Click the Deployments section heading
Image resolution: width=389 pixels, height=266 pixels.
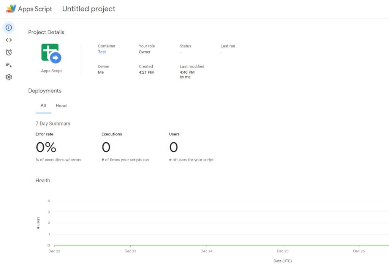[x=44, y=91]
